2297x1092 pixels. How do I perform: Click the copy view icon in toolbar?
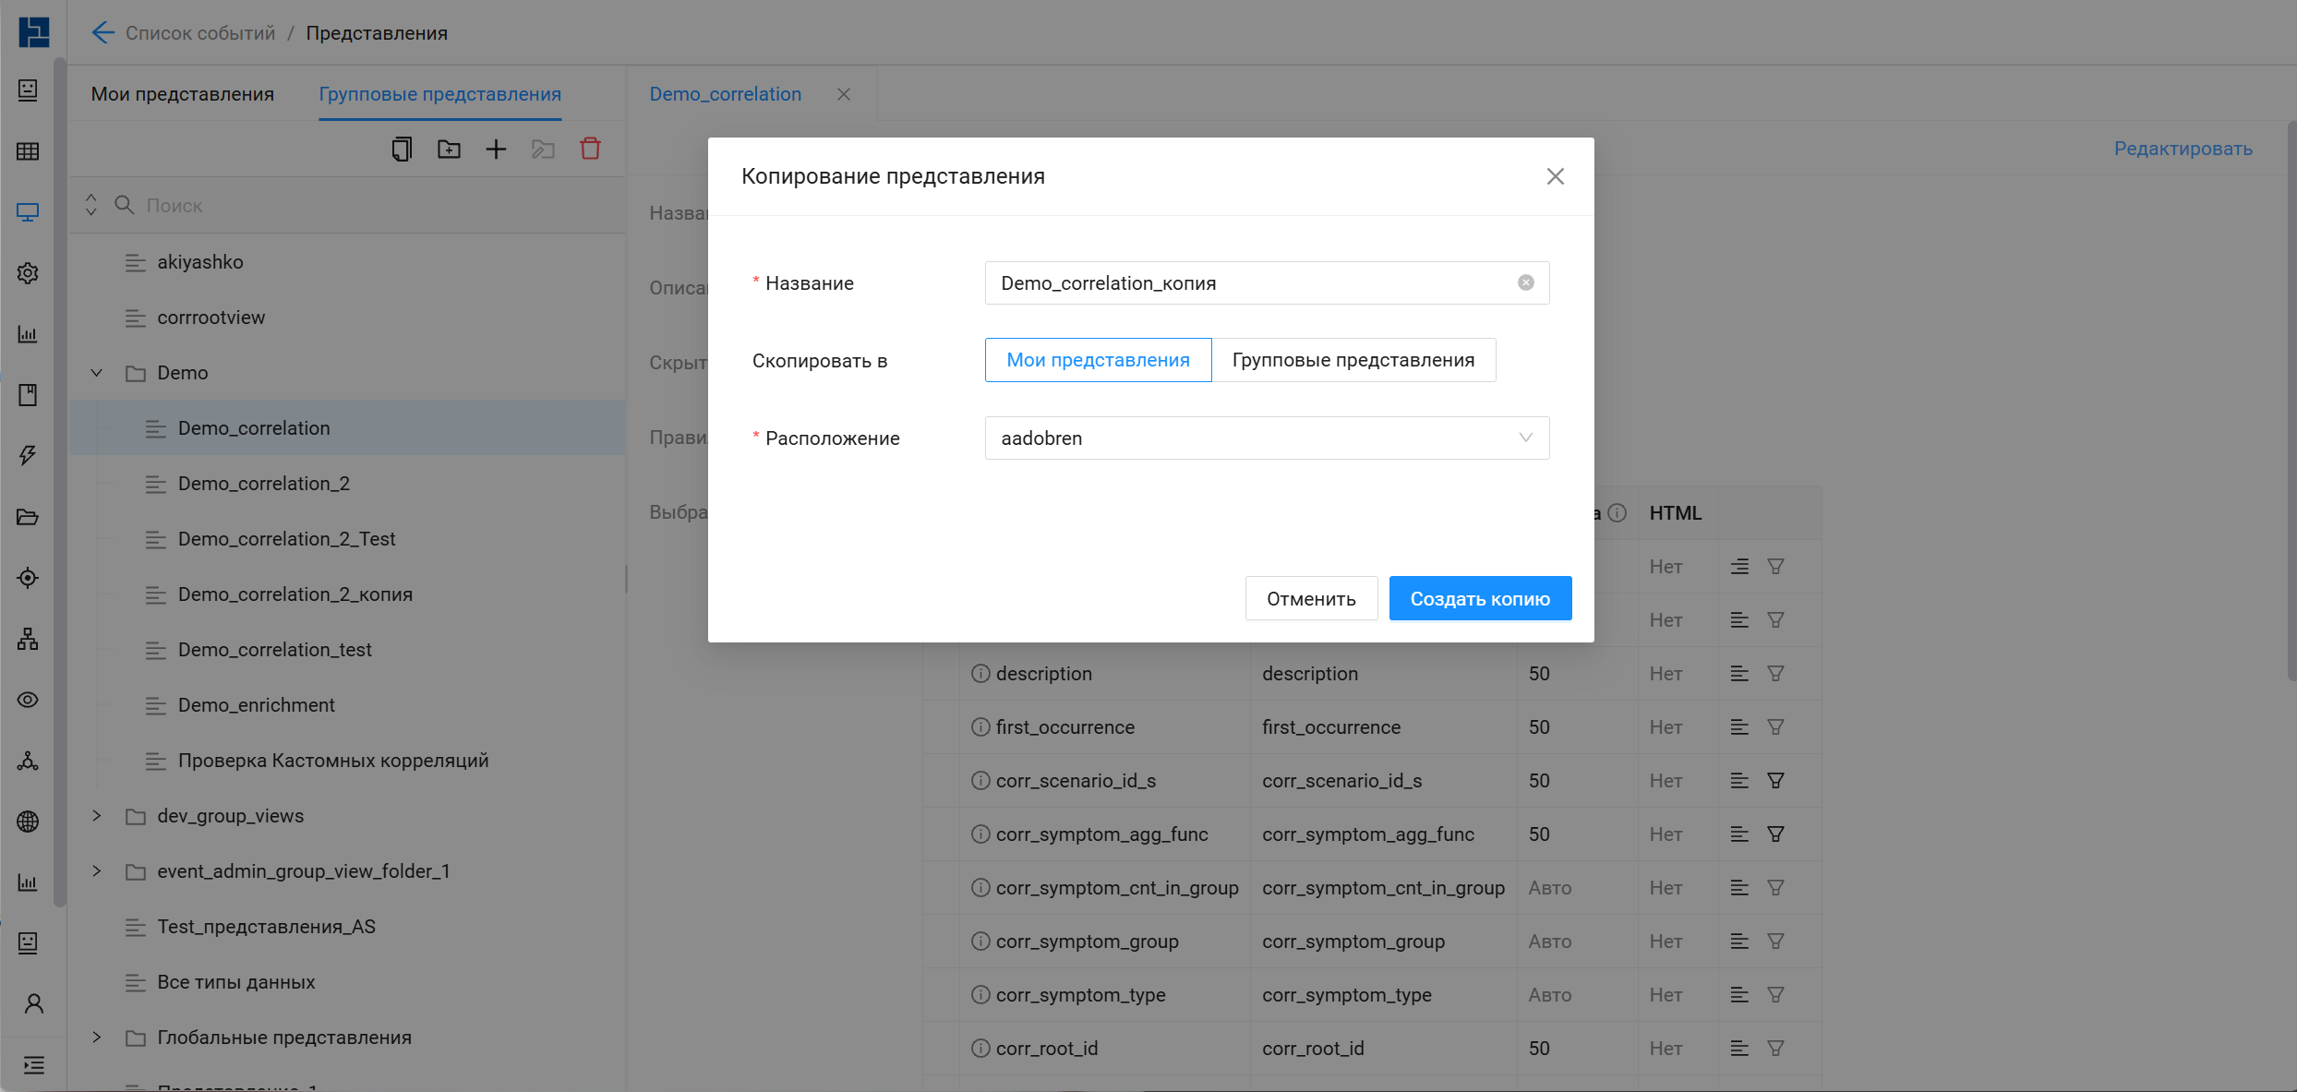402,149
